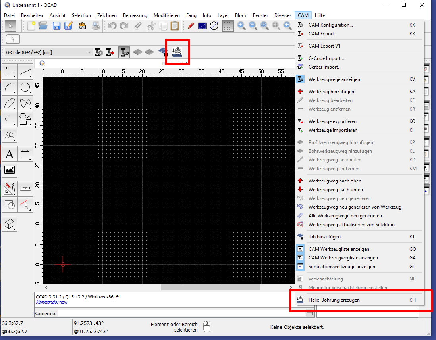Select the Hatch tool

[x=10, y=135]
